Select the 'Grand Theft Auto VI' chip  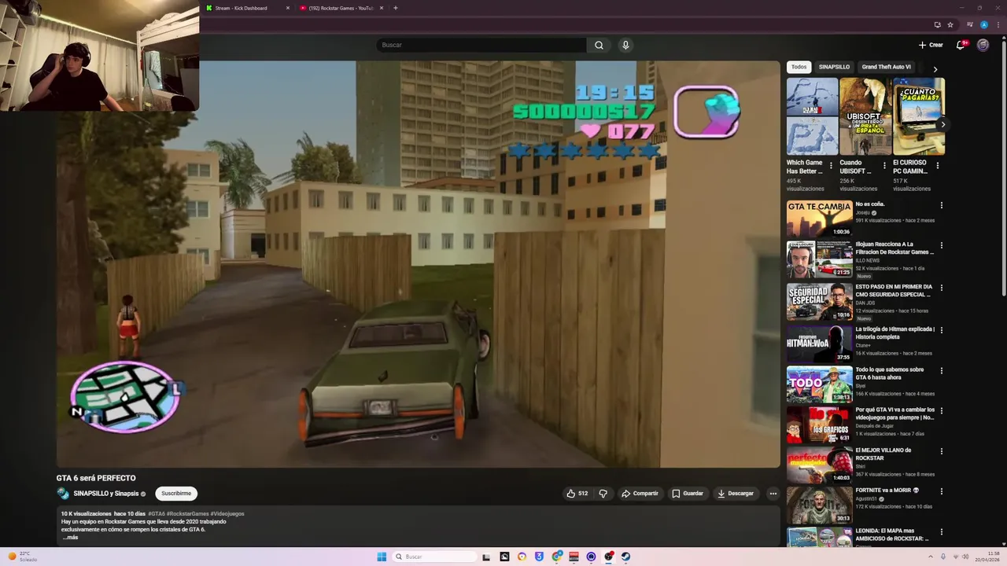[x=886, y=67]
